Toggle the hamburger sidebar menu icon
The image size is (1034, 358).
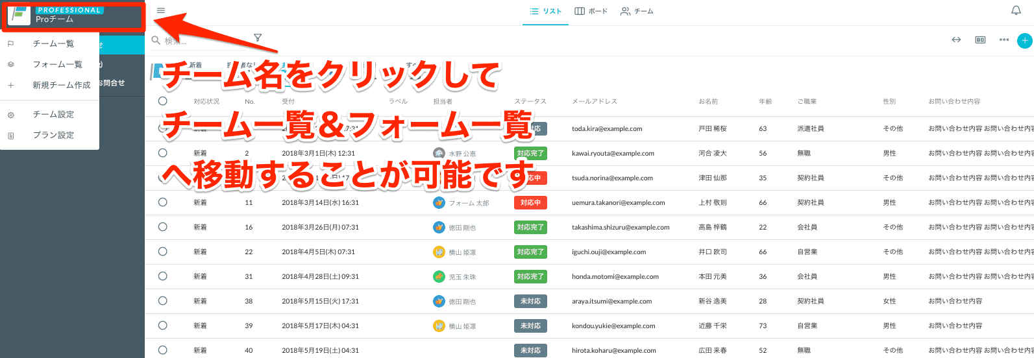161,10
